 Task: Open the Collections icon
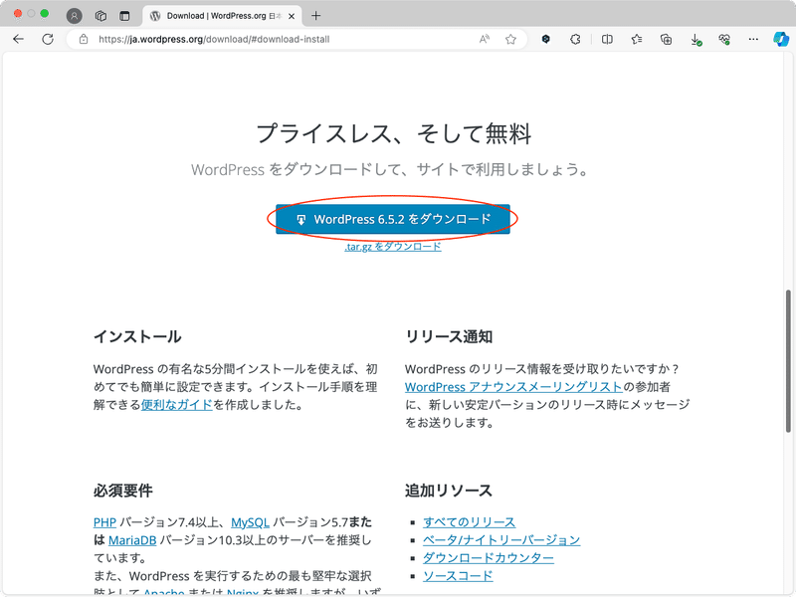[666, 39]
